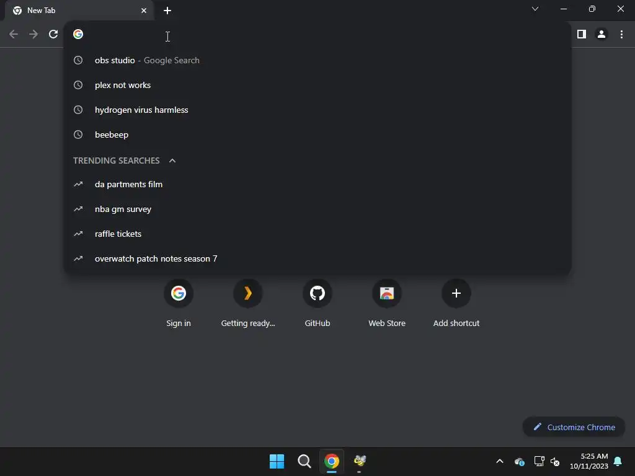This screenshot has height=476, width=635.
Task: Click the Chrome taskbar icon
Action: coord(331,461)
